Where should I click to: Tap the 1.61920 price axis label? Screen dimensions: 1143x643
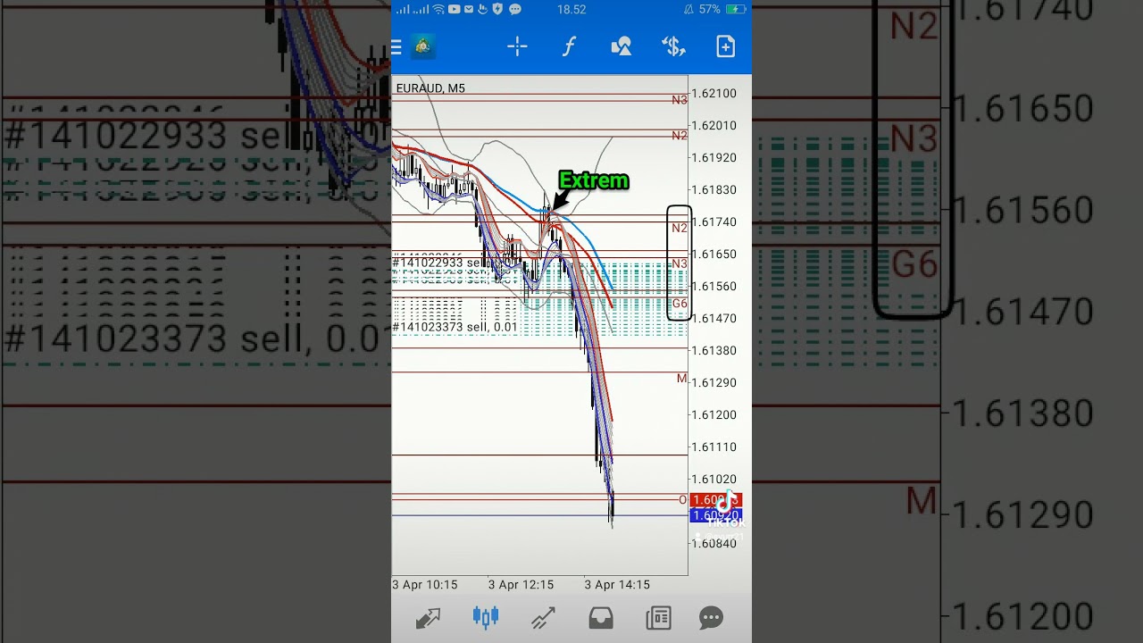pos(714,157)
